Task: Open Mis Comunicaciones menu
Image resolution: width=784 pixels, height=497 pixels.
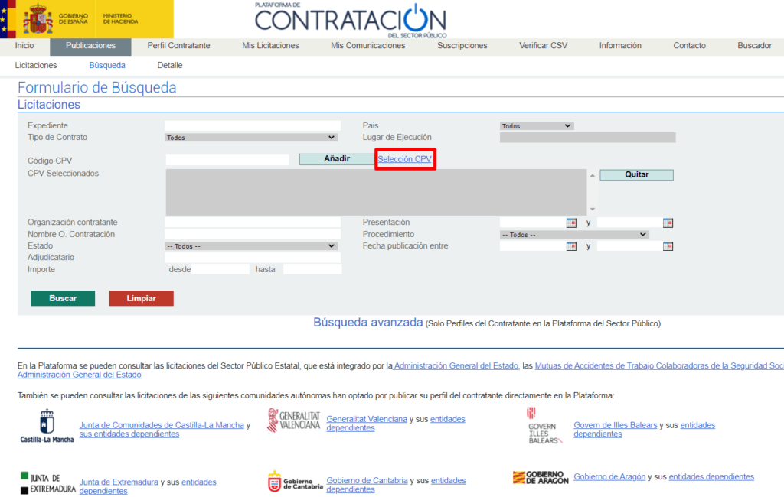Action: click(368, 45)
